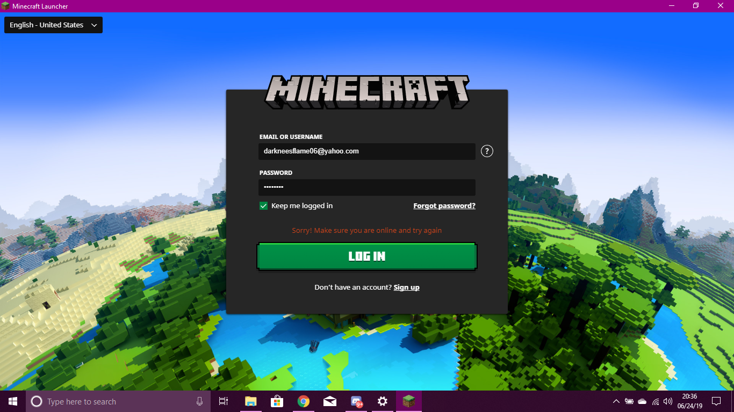Show hidden system tray icons
Screen dimensions: 734x412
pos(616,401)
